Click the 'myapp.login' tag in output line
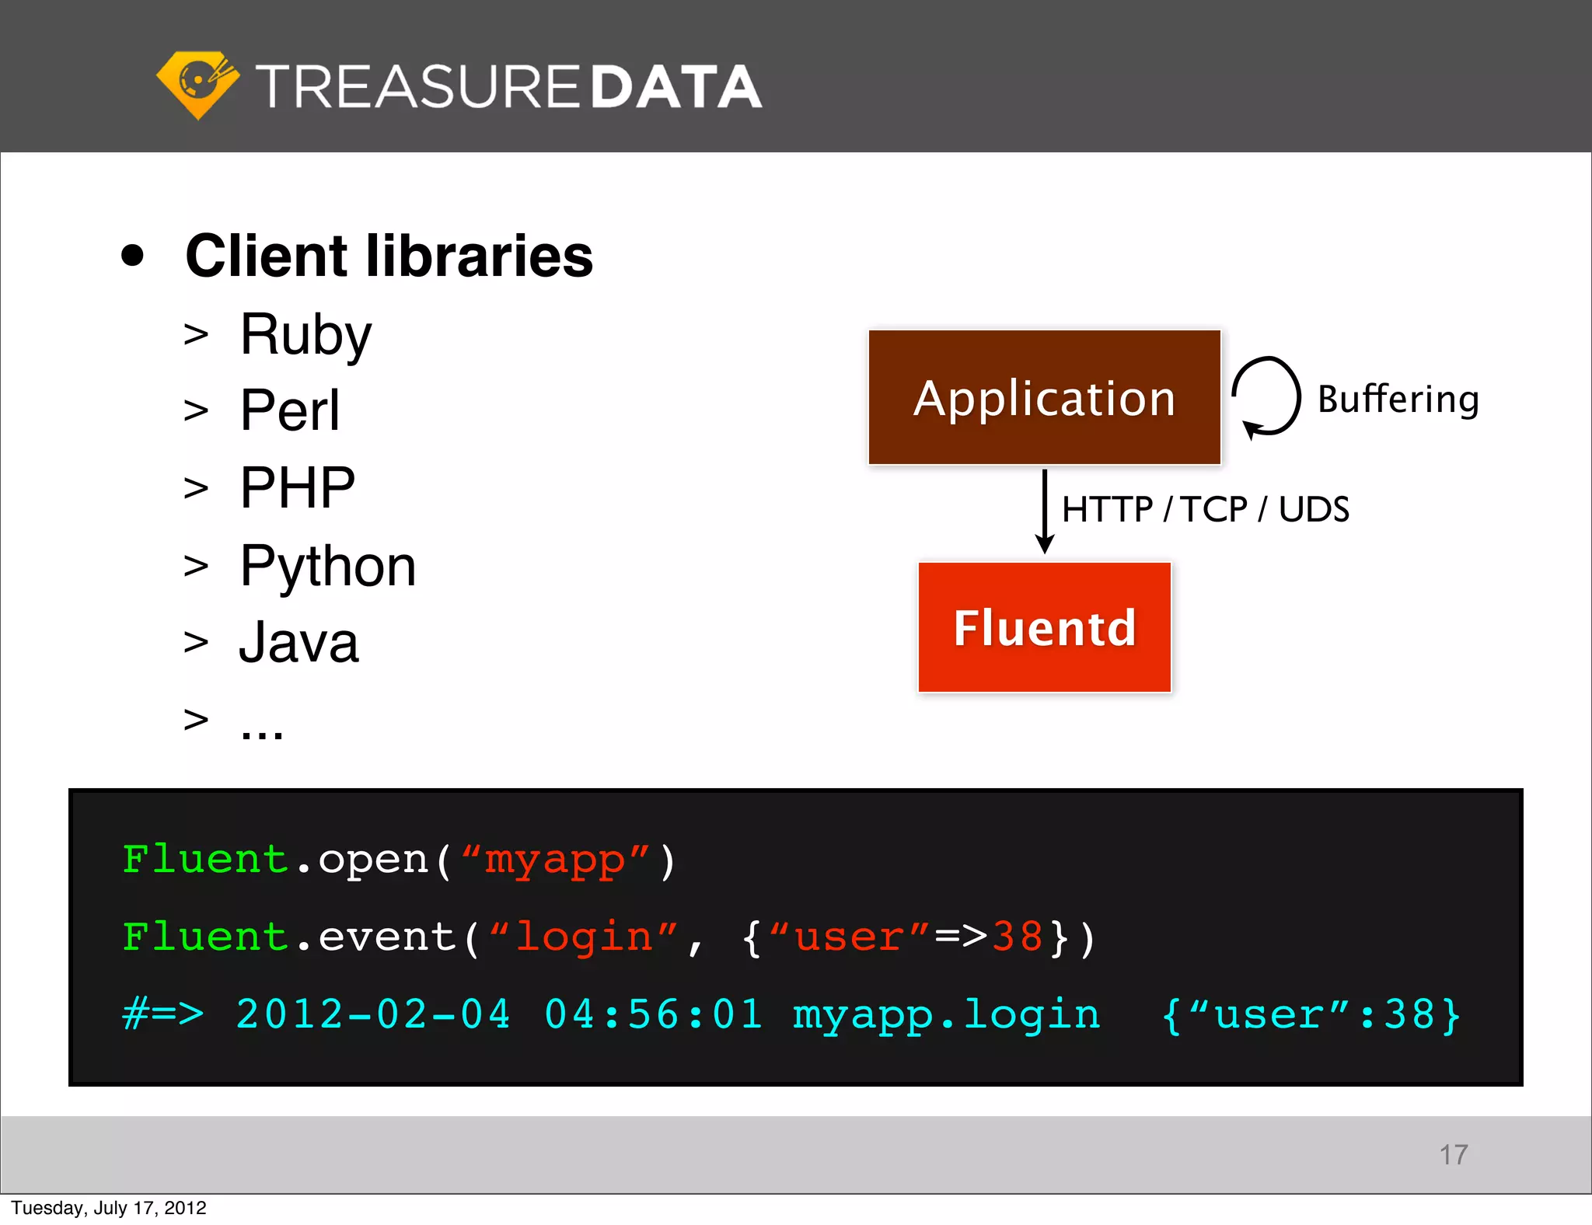This screenshot has height=1225, width=1592. tap(947, 1016)
